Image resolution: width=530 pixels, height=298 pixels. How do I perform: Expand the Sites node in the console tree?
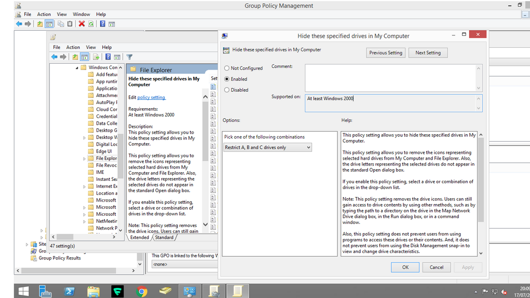(26, 244)
